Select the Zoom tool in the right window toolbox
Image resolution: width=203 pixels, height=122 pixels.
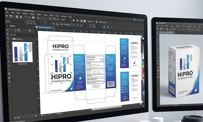[158, 42]
